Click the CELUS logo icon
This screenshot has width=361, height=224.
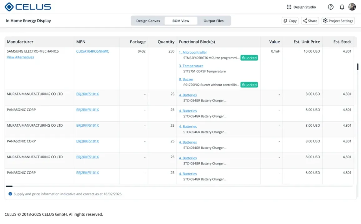click(9, 7)
